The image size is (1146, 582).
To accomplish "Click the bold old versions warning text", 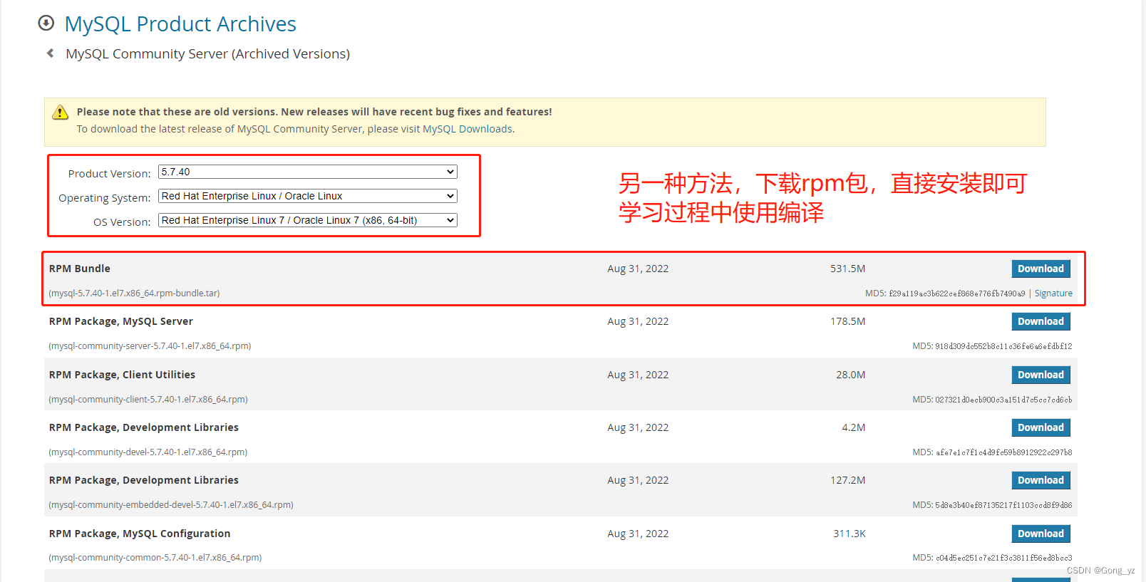I will coord(314,112).
